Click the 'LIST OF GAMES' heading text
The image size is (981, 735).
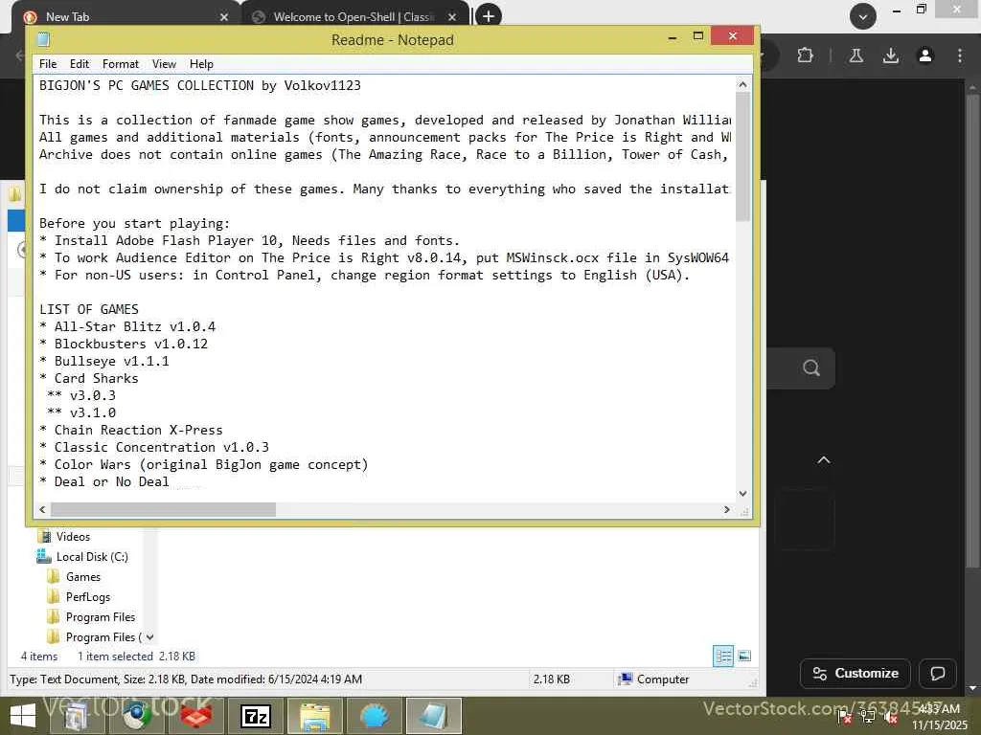coord(89,309)
